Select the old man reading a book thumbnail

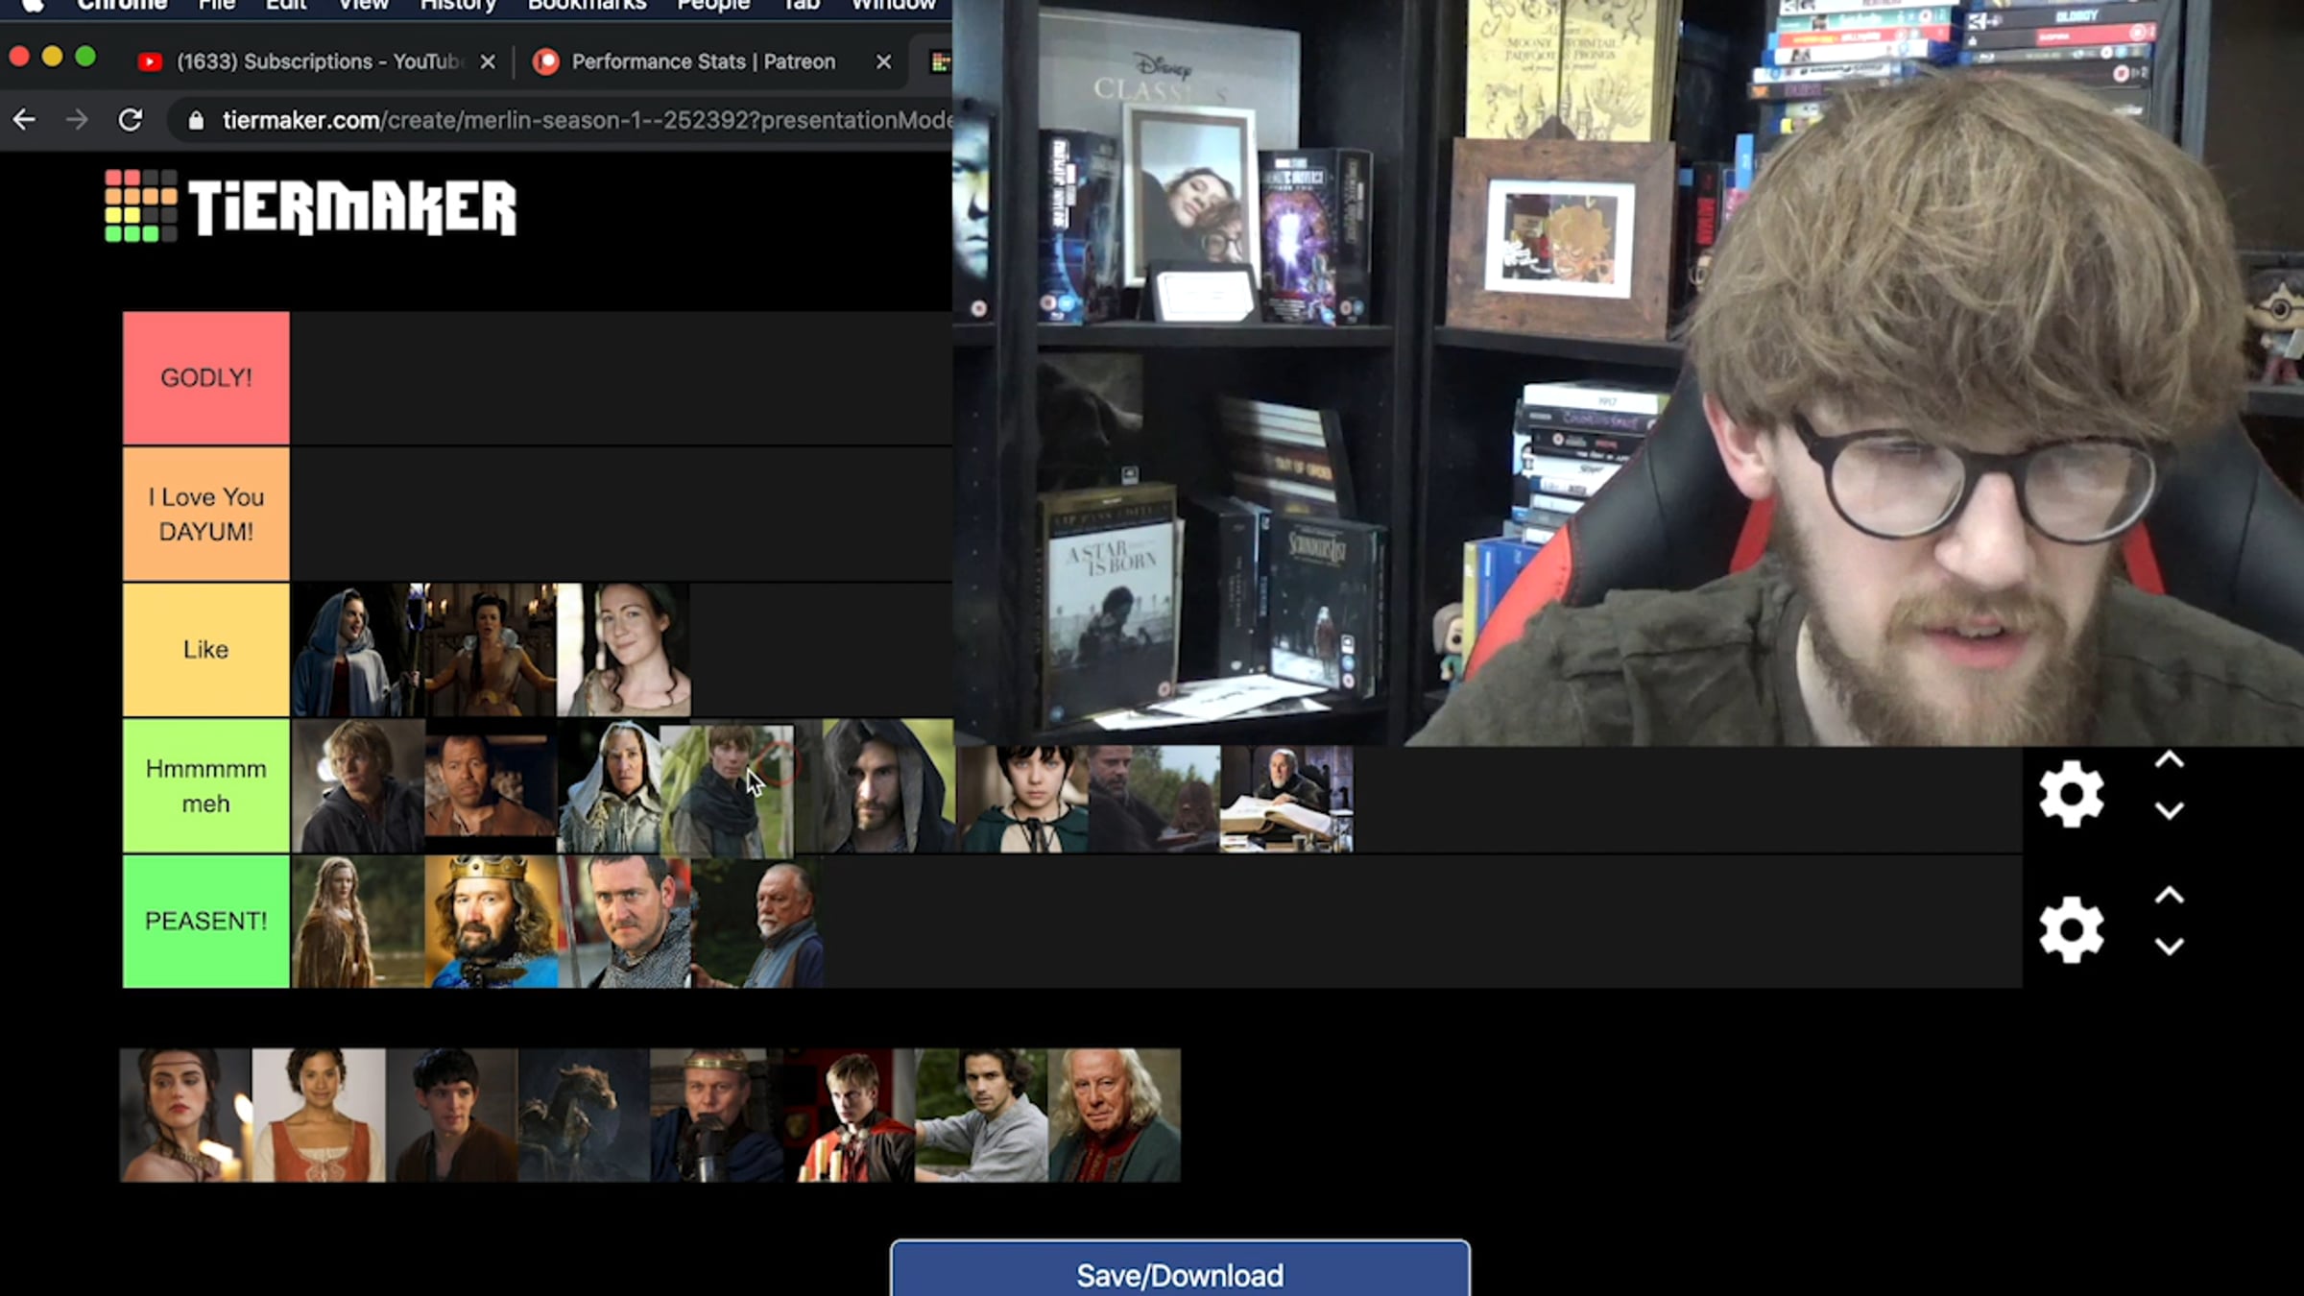click(x=1286, y=799)
